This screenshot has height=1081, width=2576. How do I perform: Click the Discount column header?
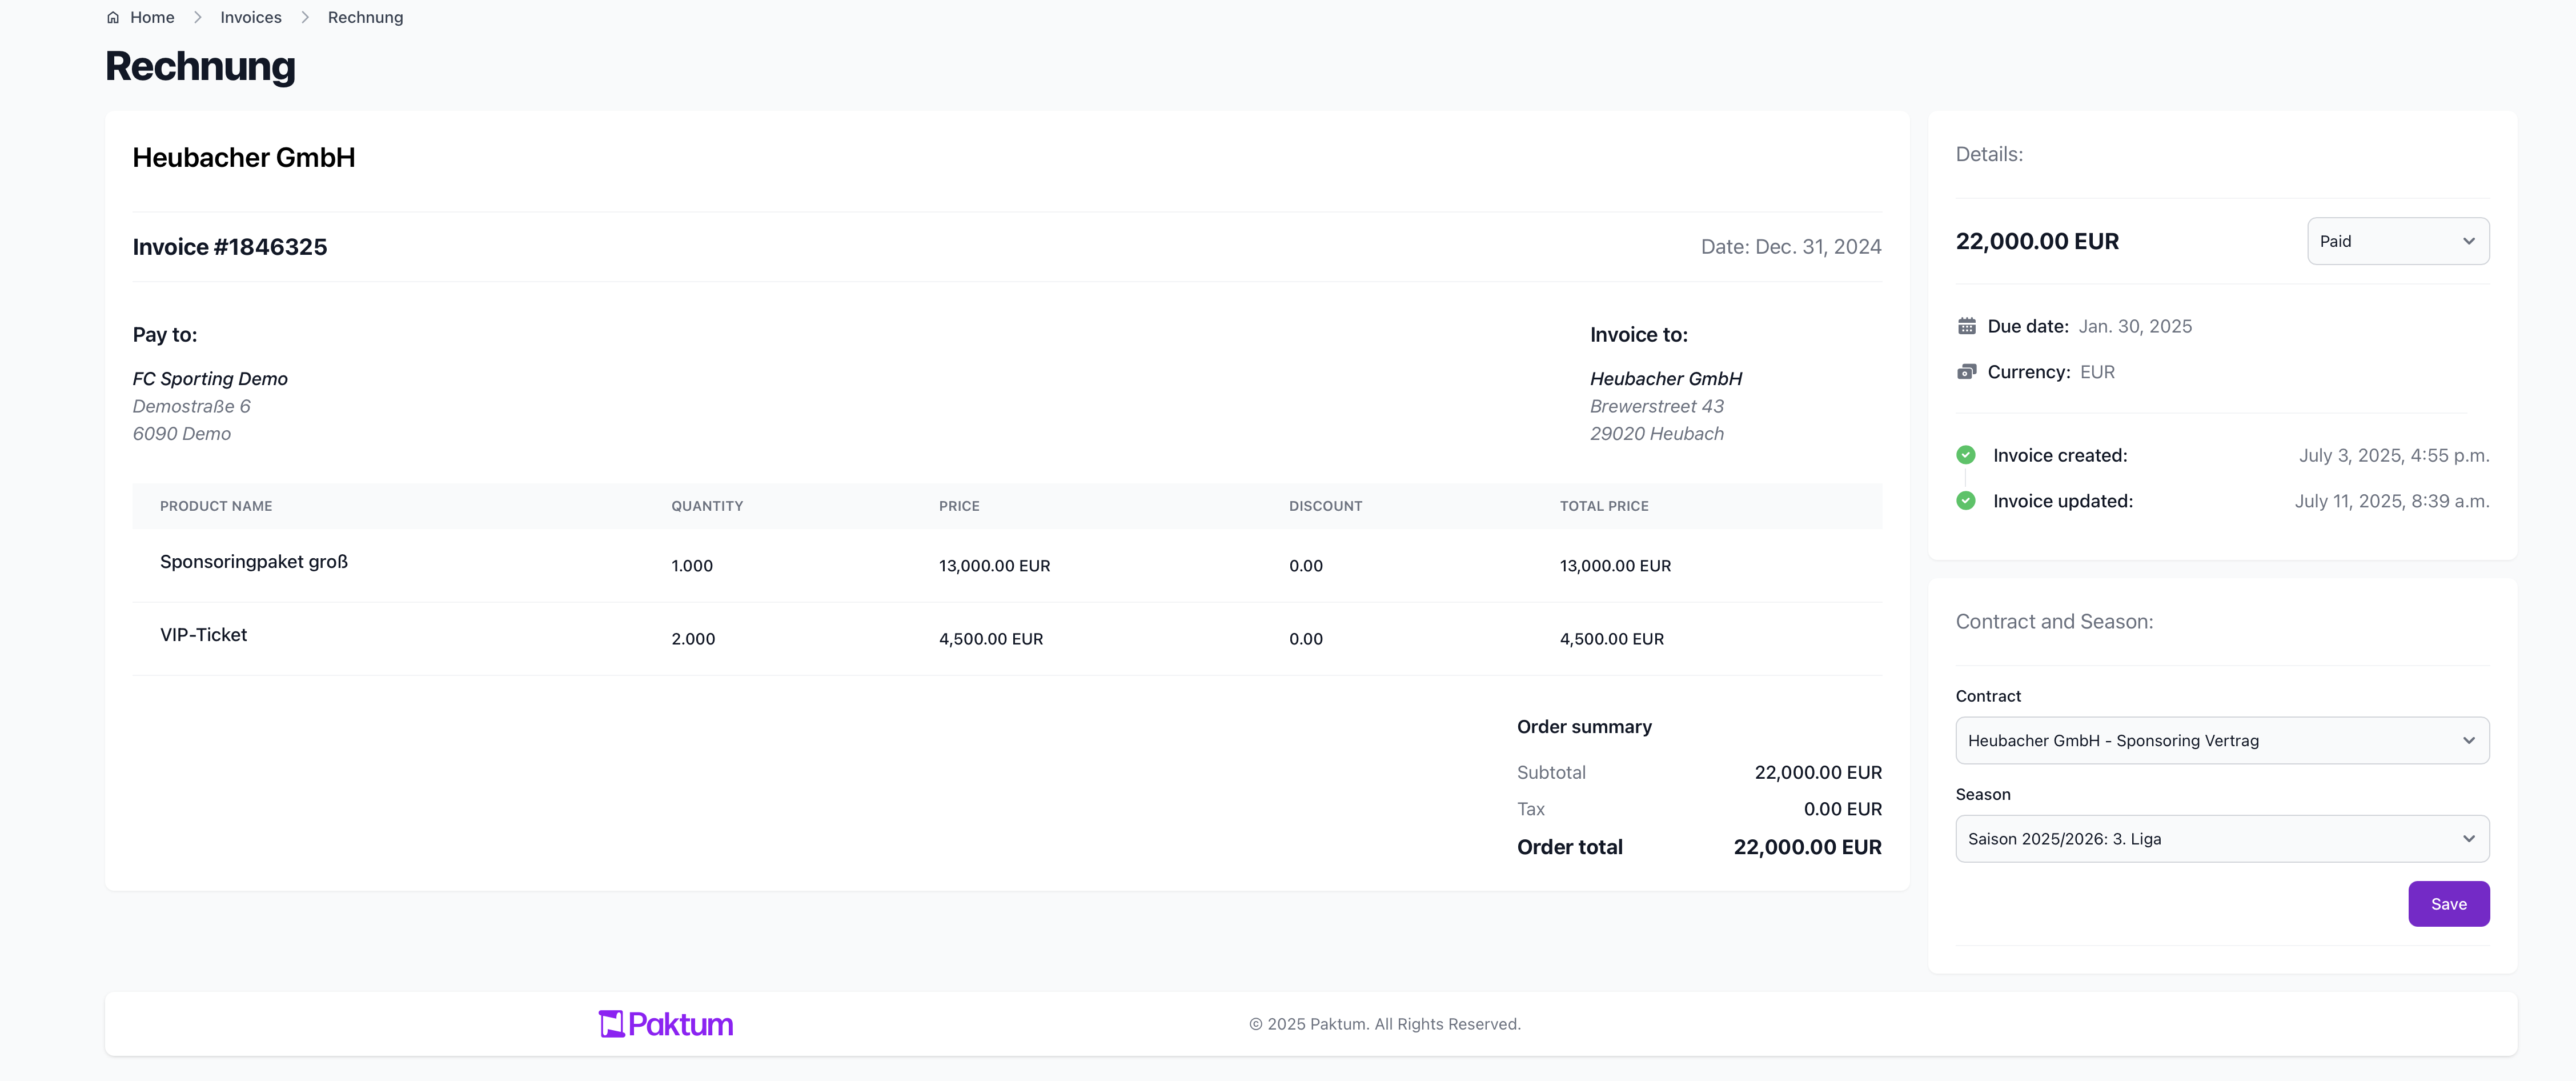(1325, 506)
